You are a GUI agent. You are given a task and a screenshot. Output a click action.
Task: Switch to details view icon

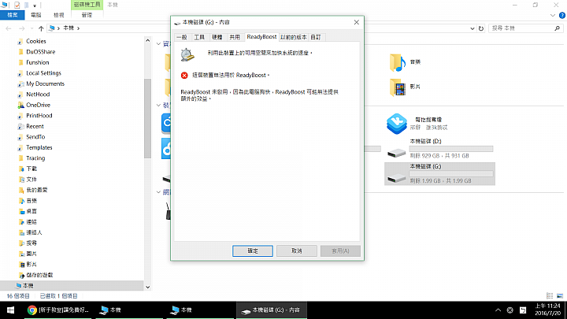tap(550, 296)
